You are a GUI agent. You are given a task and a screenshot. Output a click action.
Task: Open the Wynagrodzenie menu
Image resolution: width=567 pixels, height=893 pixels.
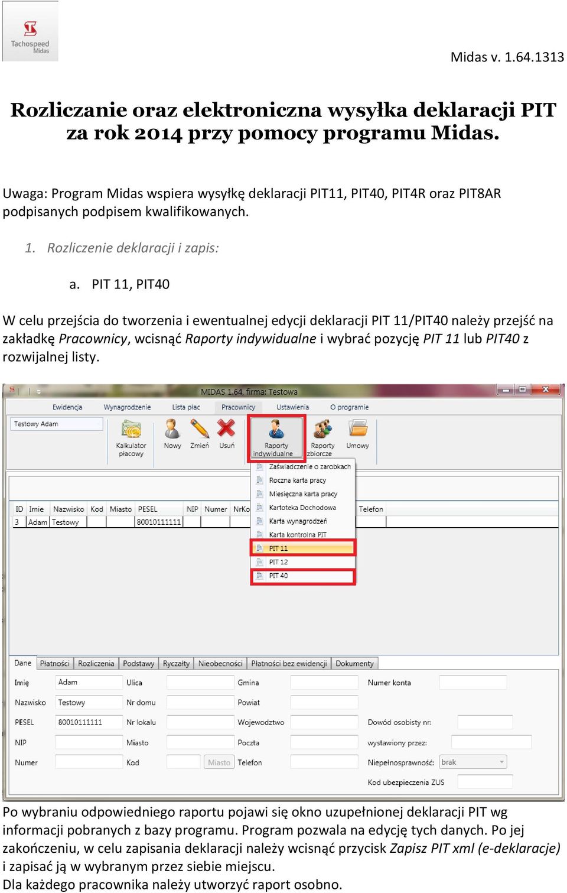[x=127, y=407]
